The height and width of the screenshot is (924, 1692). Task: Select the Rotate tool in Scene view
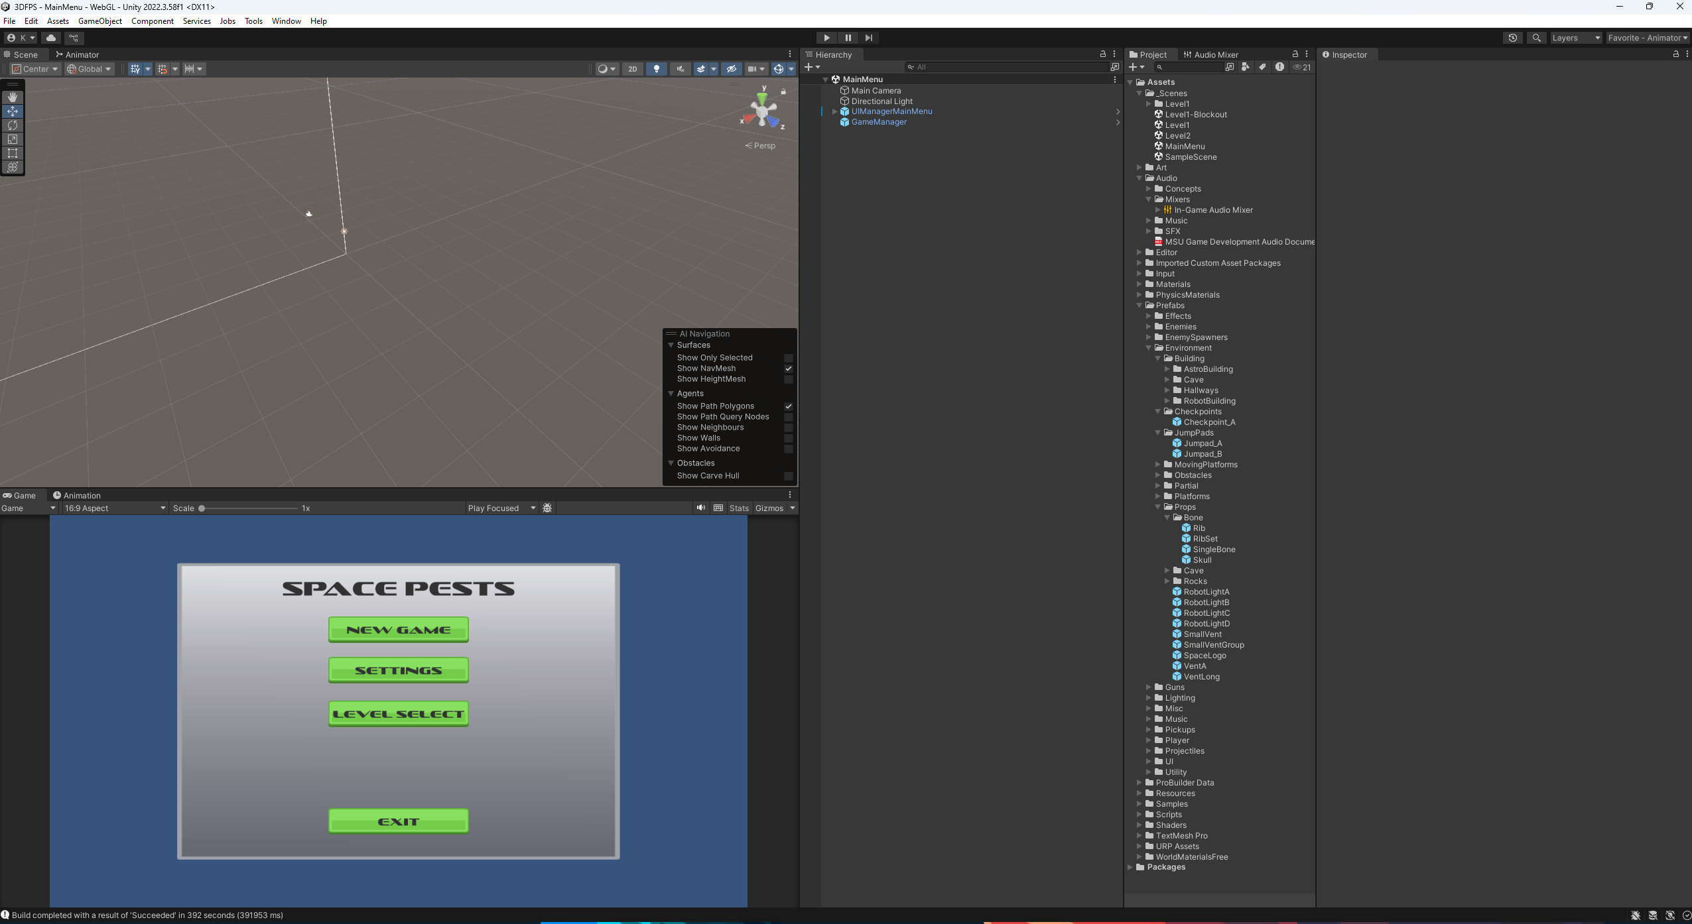[x=13, y=125]
